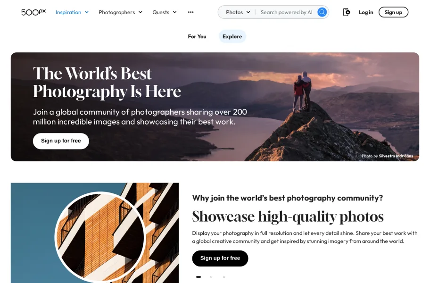This screenshot has width=430, height=283.
Task: Go to the third carousel slide dot
Action: [224, 277]
